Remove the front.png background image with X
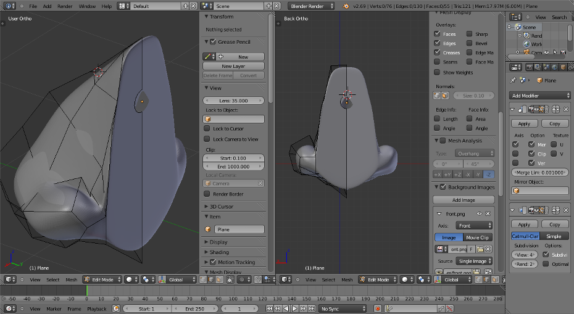 click(x=488, y=213)
